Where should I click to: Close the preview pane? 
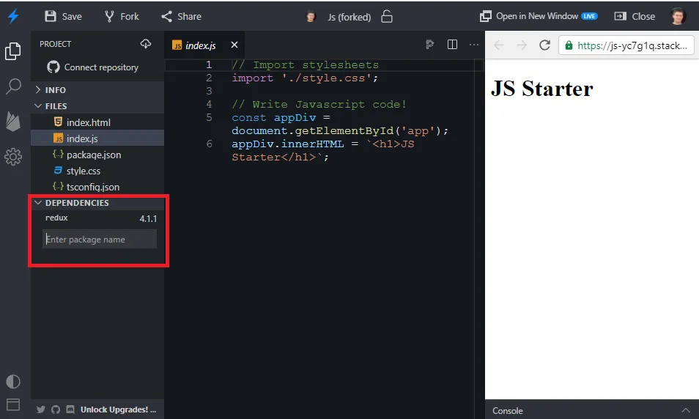point(635,17)
